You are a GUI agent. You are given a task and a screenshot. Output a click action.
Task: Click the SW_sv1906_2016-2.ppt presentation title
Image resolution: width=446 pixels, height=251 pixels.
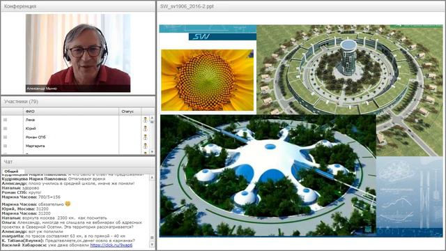pyautogui.click(x=187, y=6)
